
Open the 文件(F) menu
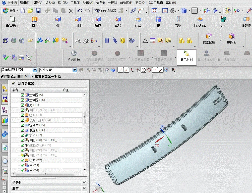12,3
